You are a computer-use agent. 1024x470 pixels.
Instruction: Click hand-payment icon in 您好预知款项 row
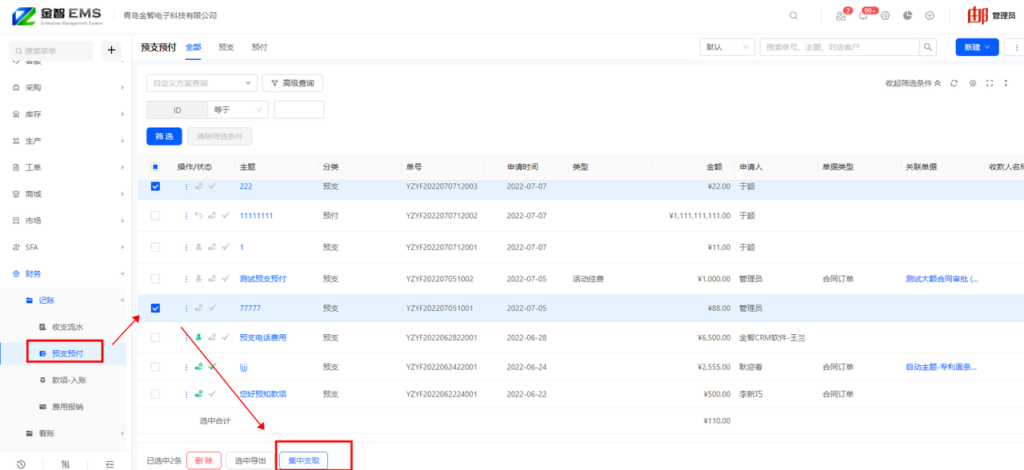point(199,394)
